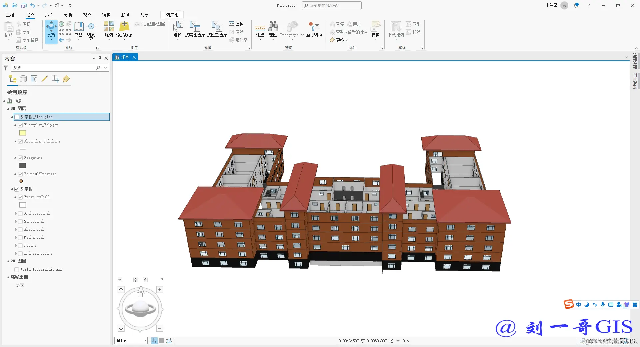This screenshot has width=640, height=347.
Task: Expand the Electrical layer group
Action: click(16, 230)
